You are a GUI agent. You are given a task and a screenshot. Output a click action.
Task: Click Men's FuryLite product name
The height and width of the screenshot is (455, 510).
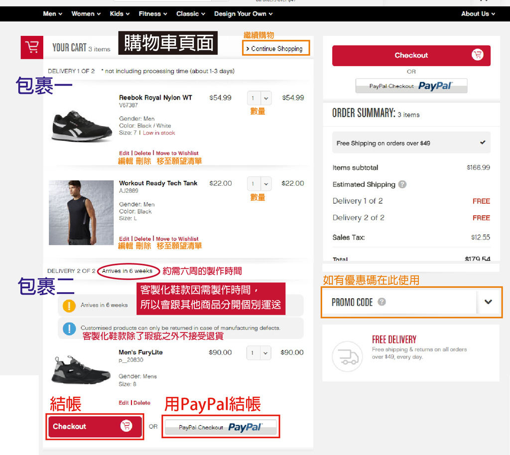(140, 352)
